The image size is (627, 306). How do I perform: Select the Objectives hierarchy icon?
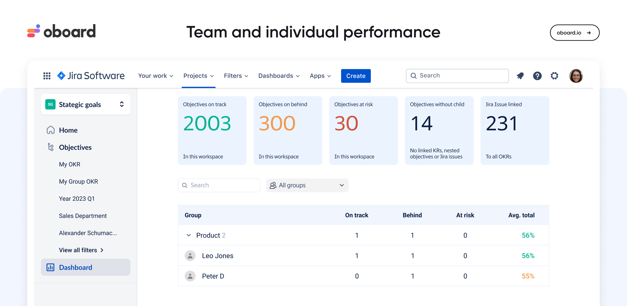(x=50, y=147)
